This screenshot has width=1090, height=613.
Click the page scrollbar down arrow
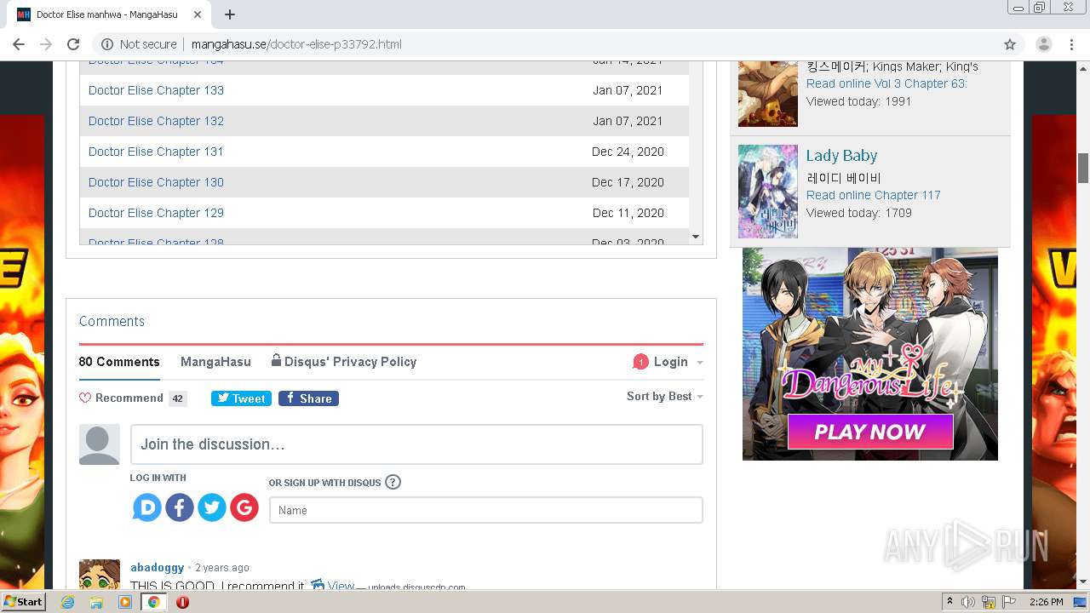pos(1083,582)
